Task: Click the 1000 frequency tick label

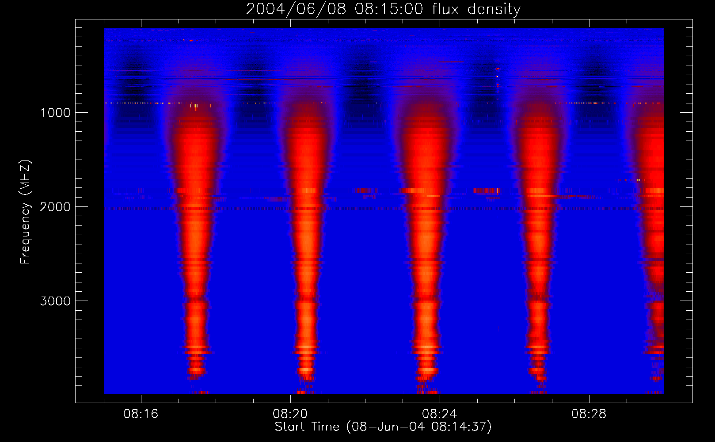Action: pyautogui.click(x=55, y=113)
